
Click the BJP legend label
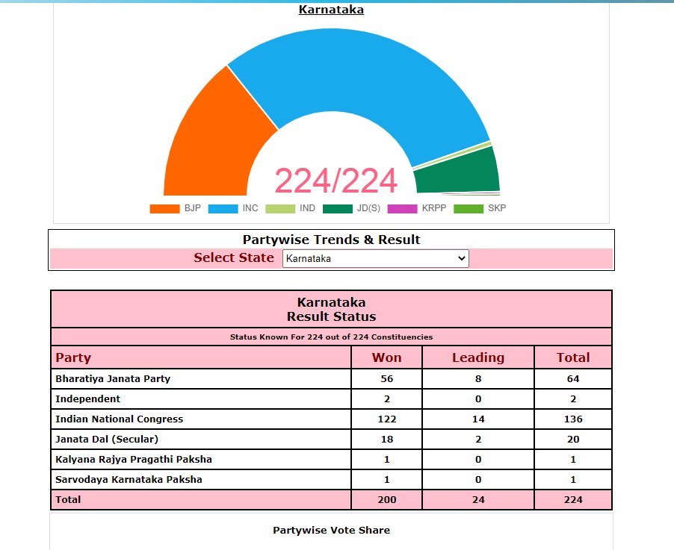point(193,208)
